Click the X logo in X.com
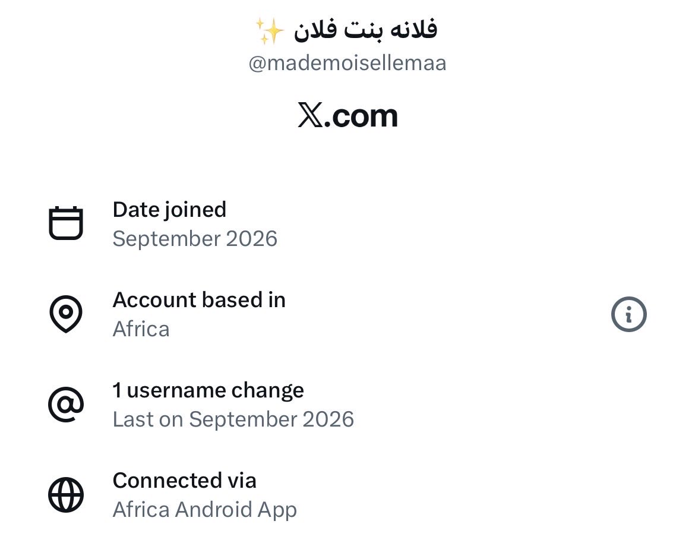 310,115
